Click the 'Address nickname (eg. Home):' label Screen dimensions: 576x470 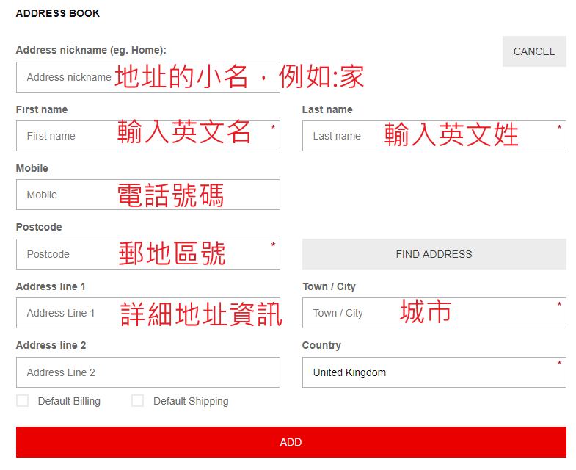tap(91, 50)
